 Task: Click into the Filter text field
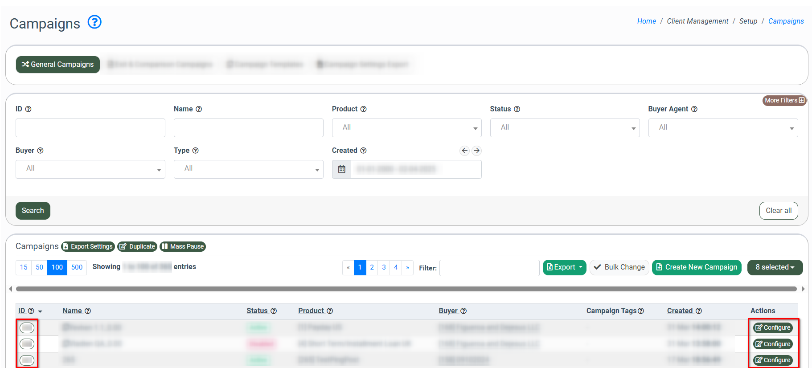click(x=489, y=268)
